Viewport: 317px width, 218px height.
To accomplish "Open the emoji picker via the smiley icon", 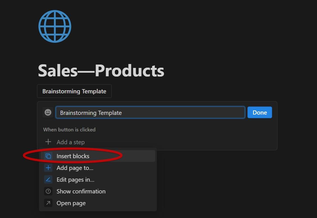I will (48, 112).
